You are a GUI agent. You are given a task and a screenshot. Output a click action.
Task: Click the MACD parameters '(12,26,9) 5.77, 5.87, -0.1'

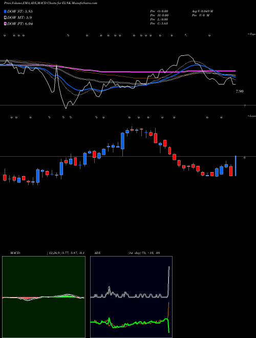(66, 253)
